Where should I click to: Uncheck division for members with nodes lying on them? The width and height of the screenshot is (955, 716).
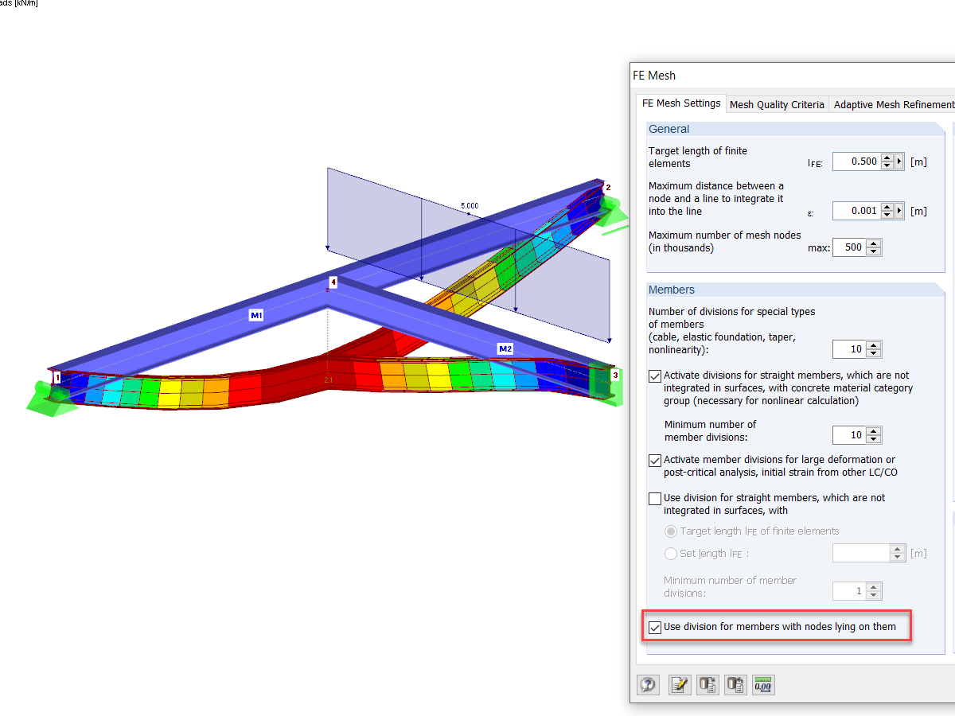pyautogui.click(x=655, y=627)
